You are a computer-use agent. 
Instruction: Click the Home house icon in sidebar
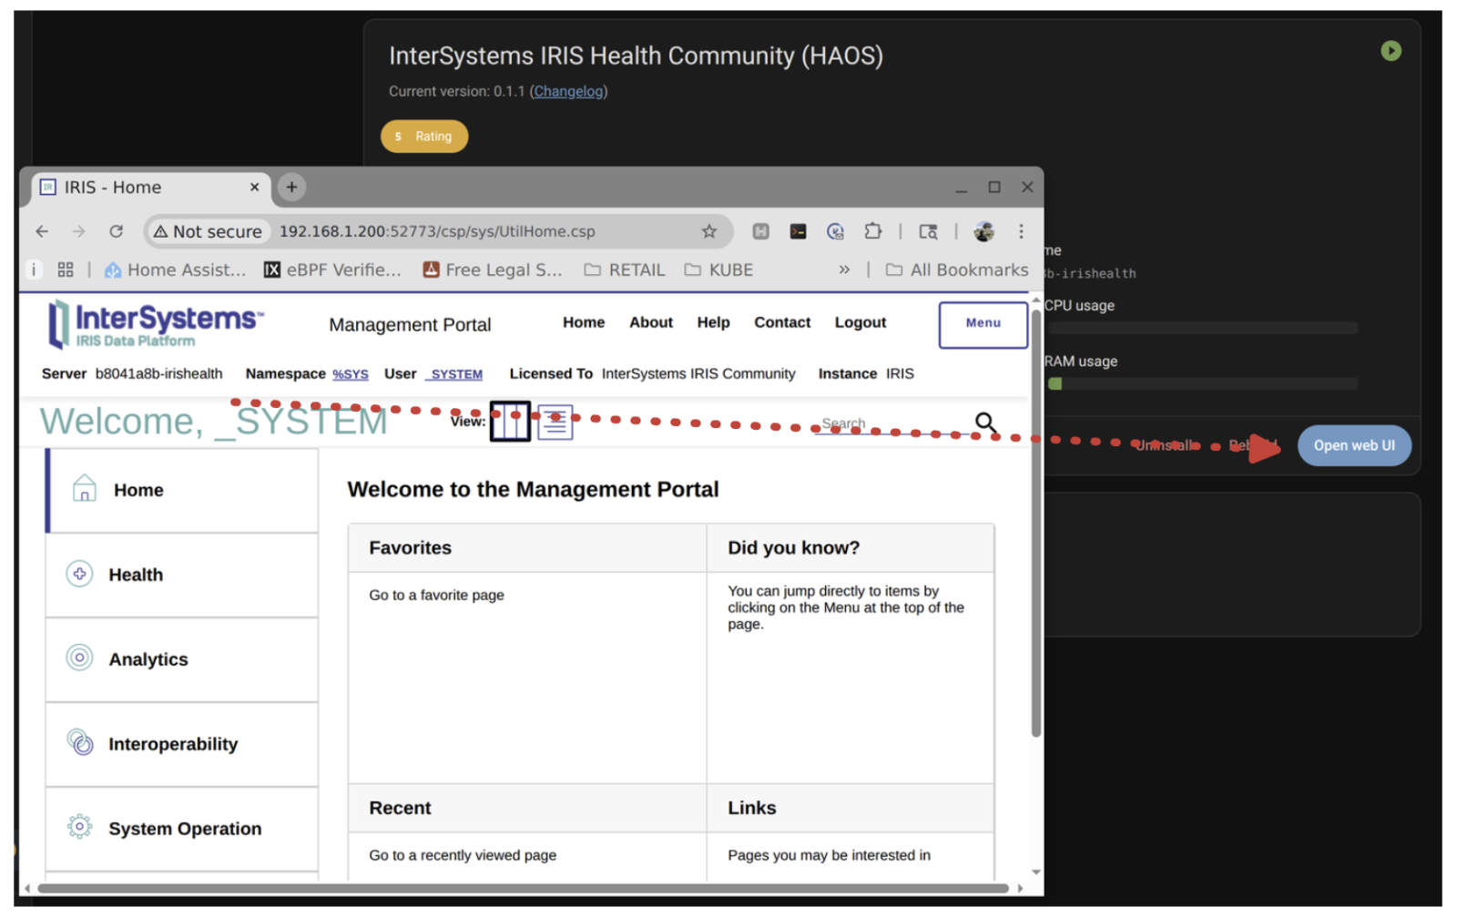[x=85, y=489]
